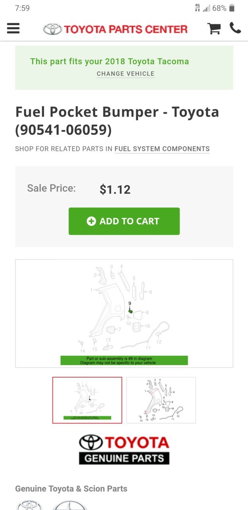Tap the phone call icon

tap(235, 28)
